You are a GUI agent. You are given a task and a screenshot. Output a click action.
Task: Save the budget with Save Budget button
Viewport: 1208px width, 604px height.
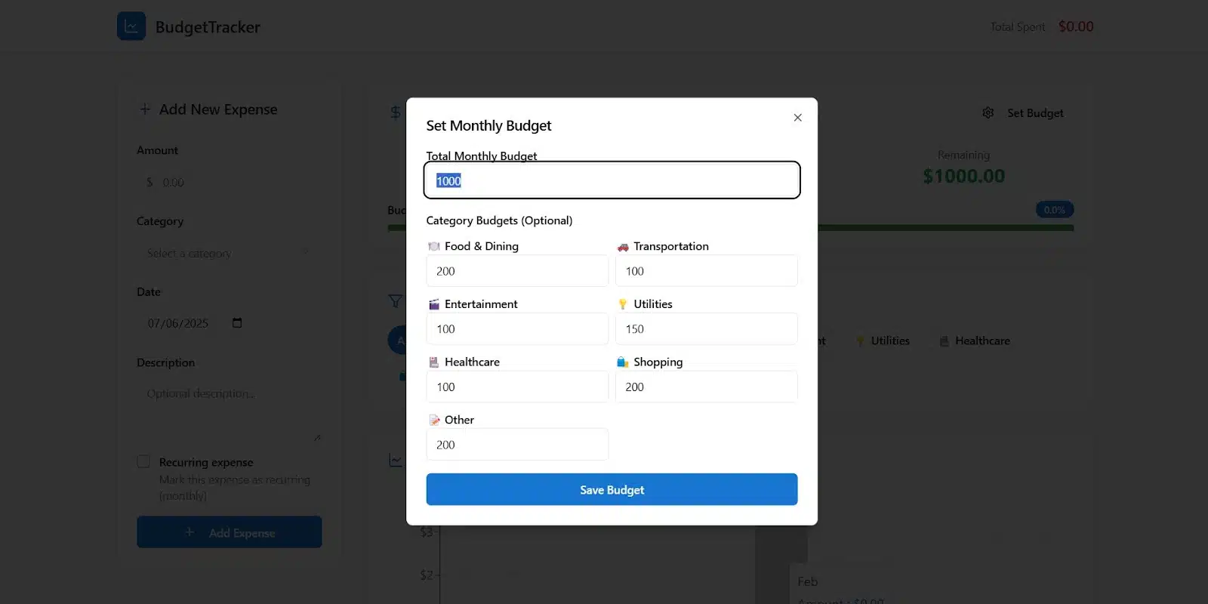(x=612, y=489)
